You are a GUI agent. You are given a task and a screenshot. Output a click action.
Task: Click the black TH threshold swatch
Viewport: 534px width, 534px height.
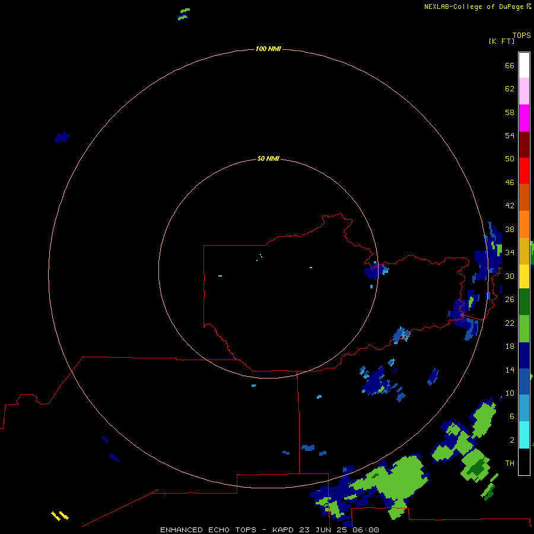tap(524, 462)
